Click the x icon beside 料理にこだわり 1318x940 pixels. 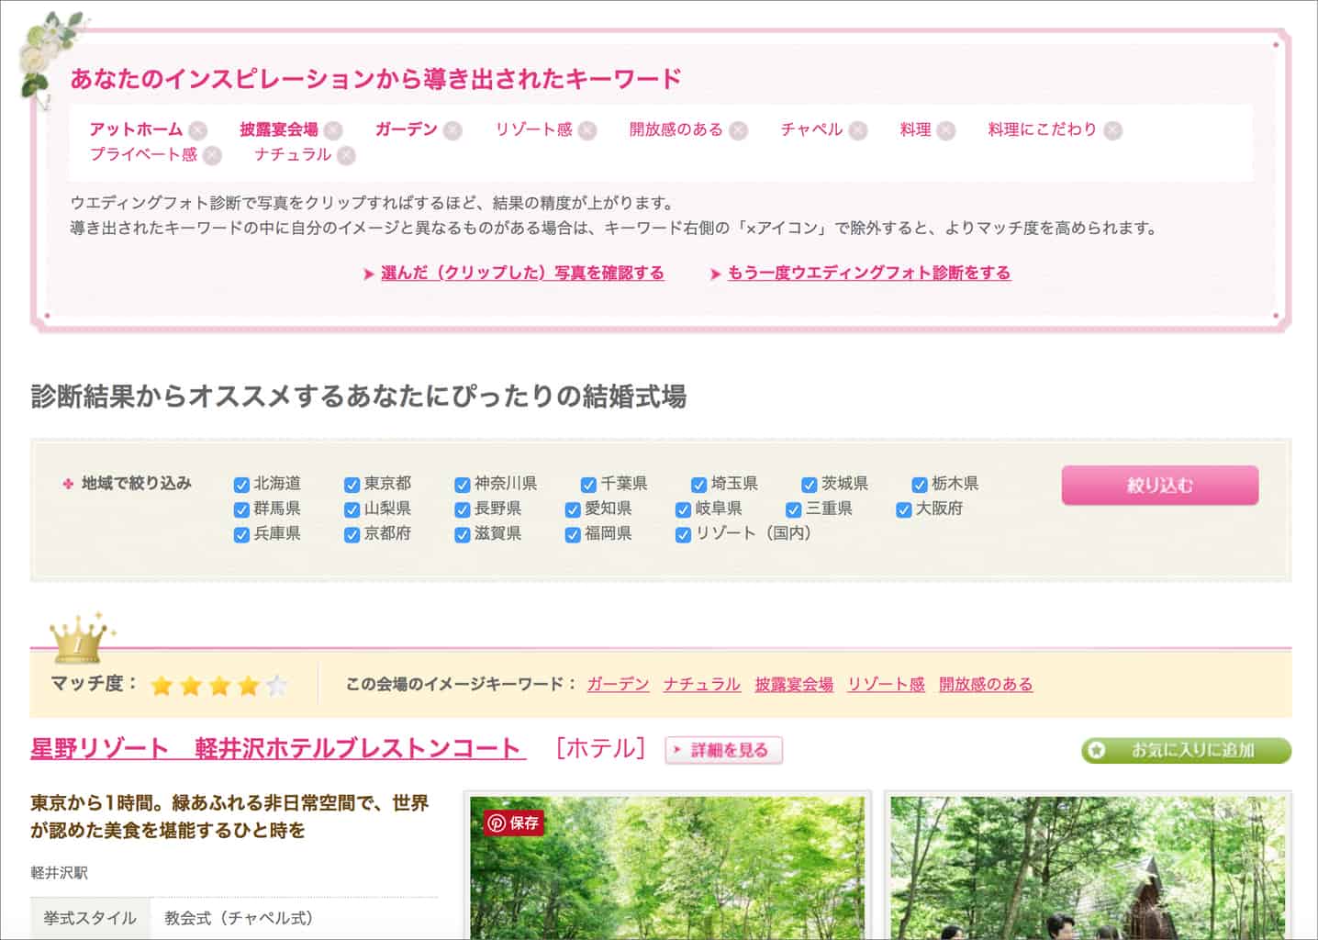click(1112, 130)
